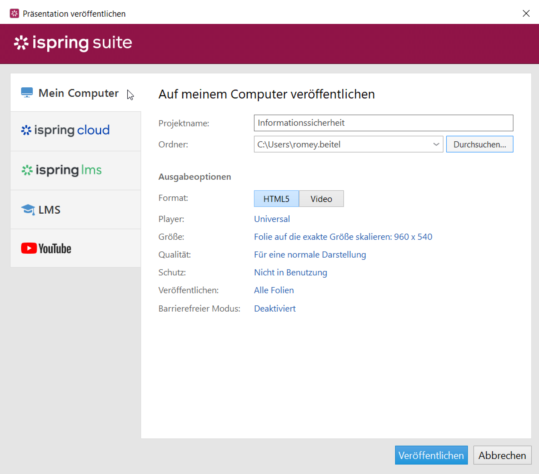
Task: Click the iSpring LMS green logo icon
Action: tap(27, 170)
